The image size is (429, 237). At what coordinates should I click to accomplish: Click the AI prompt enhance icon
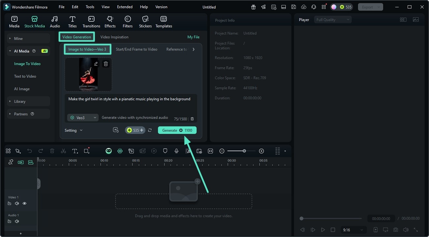coord(115,130)
